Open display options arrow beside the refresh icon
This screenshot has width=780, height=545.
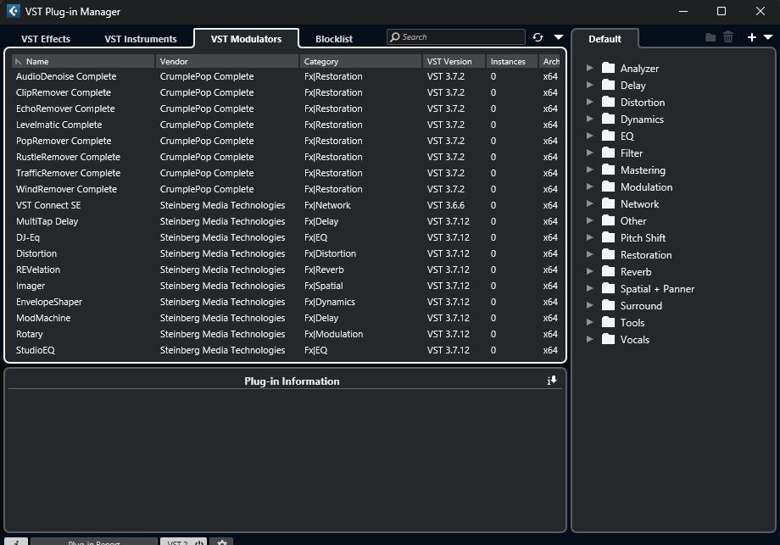pos(559,37)
